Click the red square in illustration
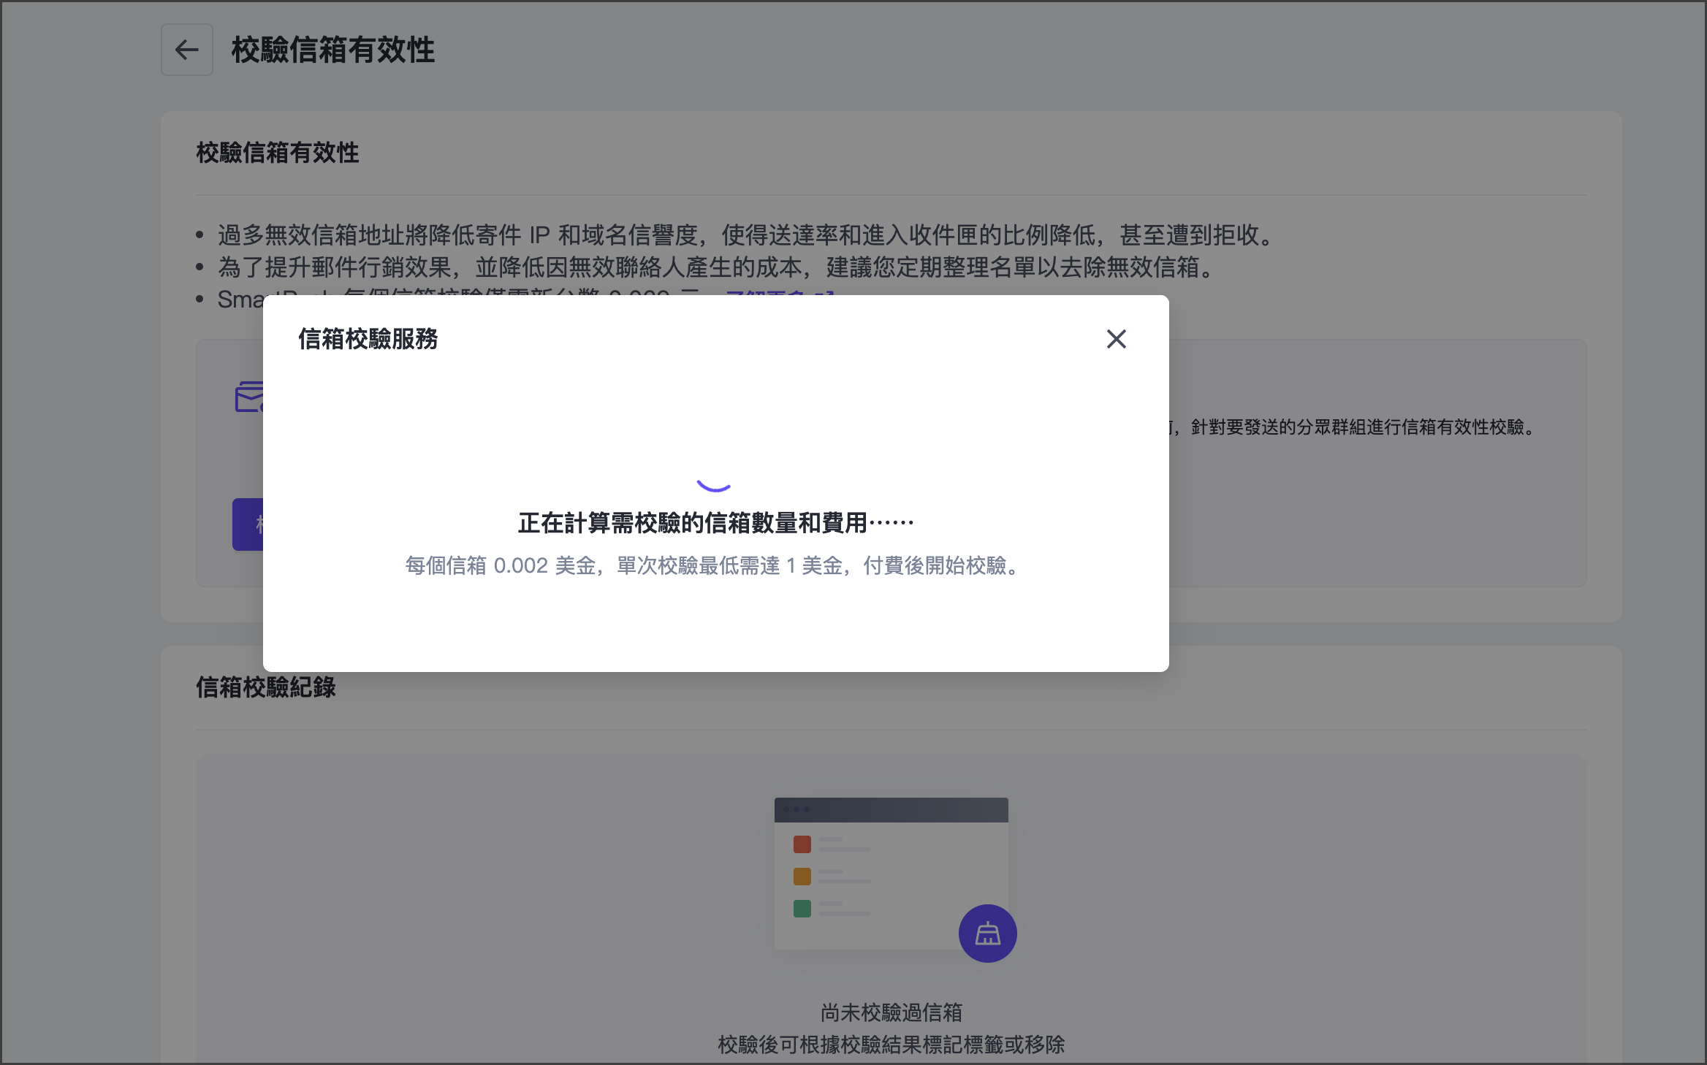1707x1065 pixels. click(802, 844)
